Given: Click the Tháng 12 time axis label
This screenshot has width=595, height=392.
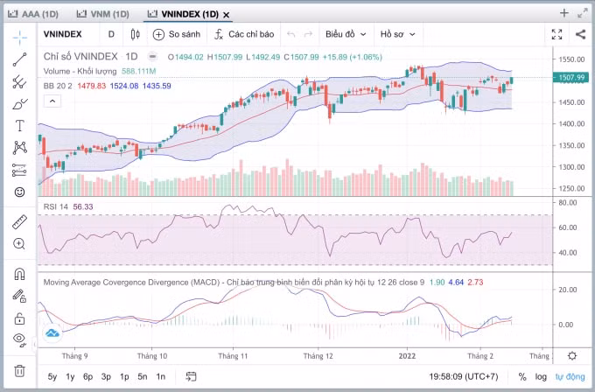Looking at the screenshot, I should coord(318,356).
